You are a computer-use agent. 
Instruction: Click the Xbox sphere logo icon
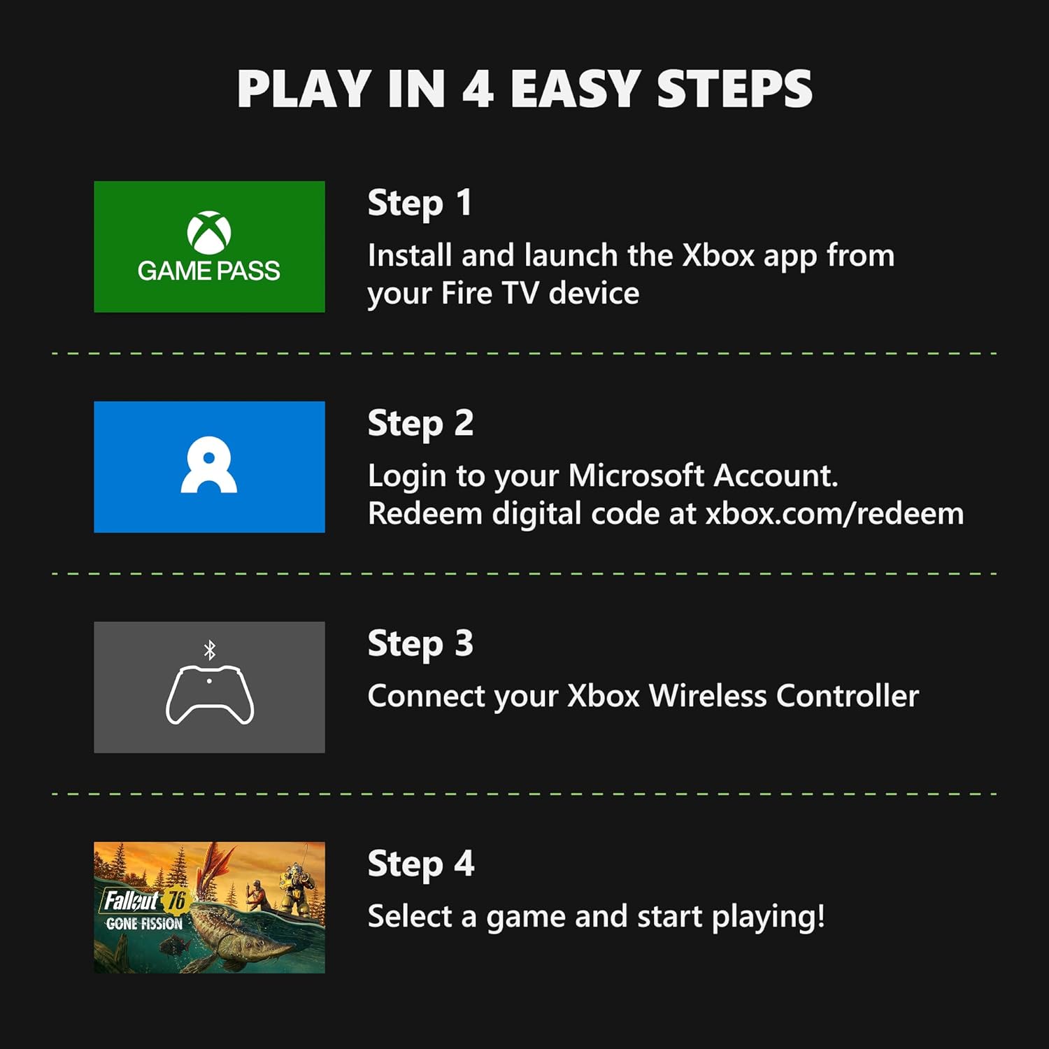pos(209,232)
